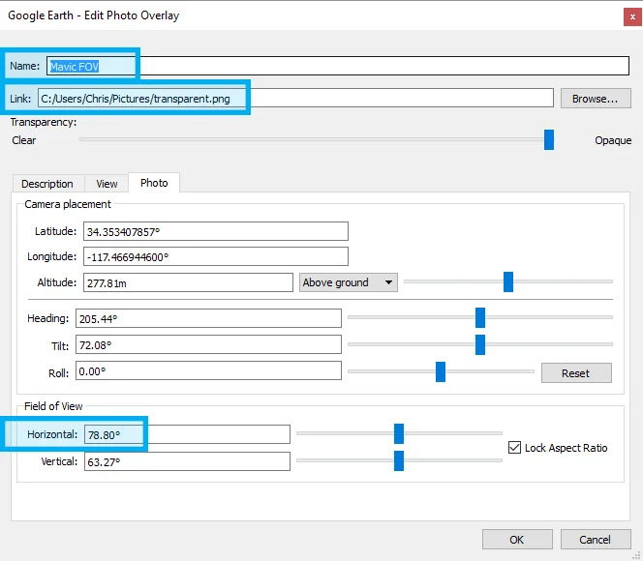Close the Edit Photo Overlay dialog
The width and height of the screenshot is (643, 561).
pyautogui.click(x=632, y=17)
